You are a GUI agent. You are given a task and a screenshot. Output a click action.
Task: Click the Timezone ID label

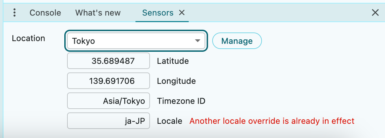point(181,101)
